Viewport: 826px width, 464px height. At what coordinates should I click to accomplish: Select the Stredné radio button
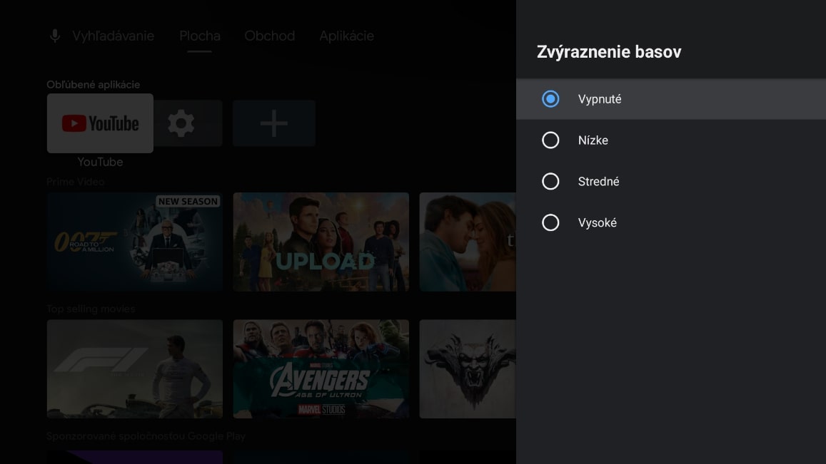[x=550, y=181]
